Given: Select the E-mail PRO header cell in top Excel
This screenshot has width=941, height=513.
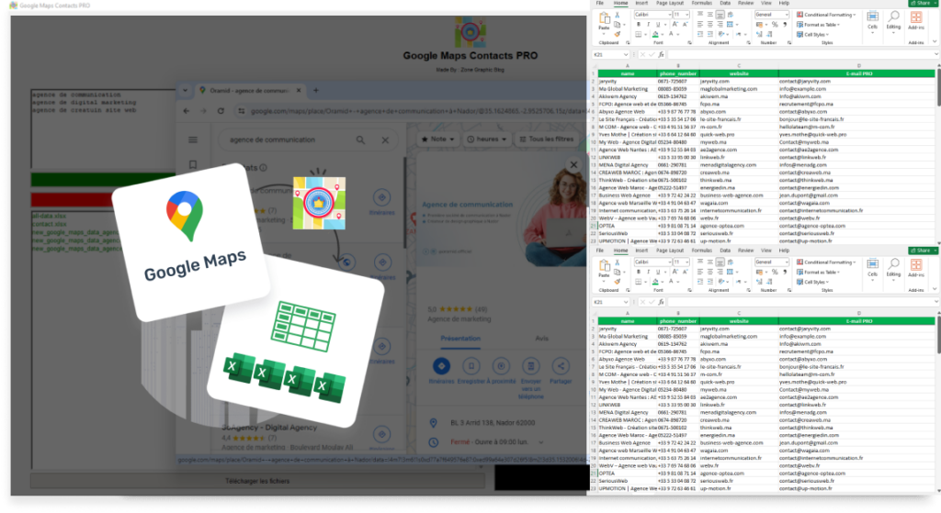Looking at the screenshot, I should click(x=859, y=73).
